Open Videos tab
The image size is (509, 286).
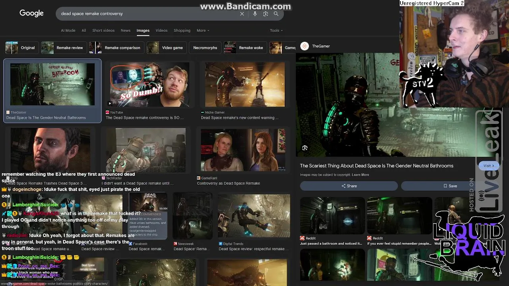[161, 31]
